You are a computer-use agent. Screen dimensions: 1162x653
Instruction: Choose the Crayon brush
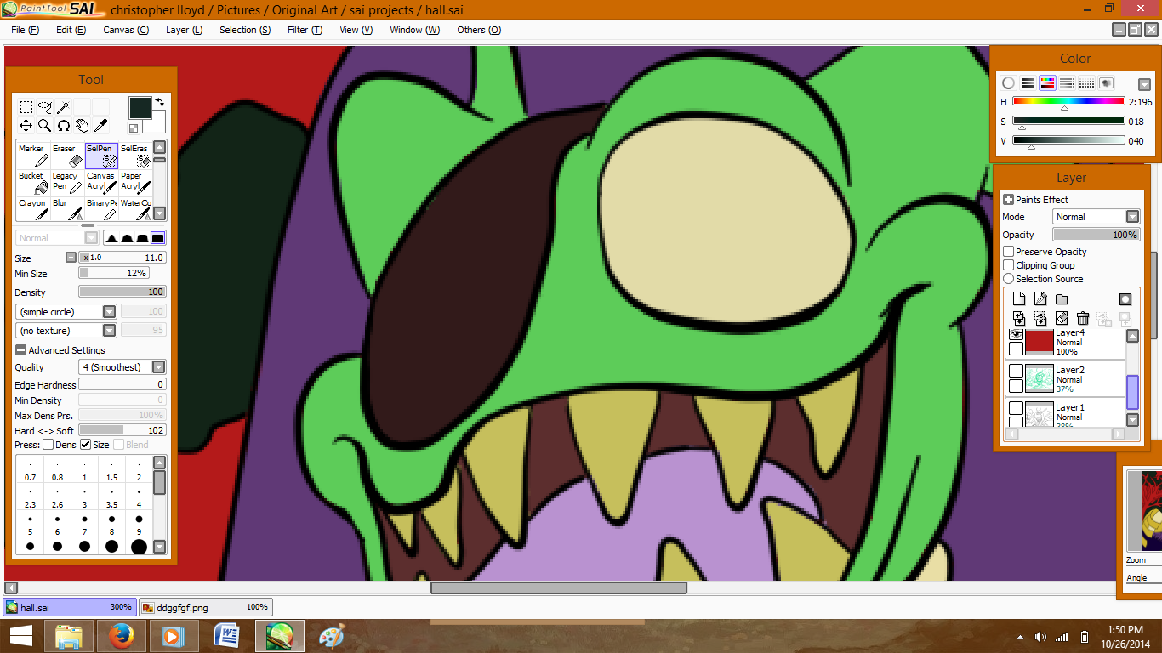point(33,209)
